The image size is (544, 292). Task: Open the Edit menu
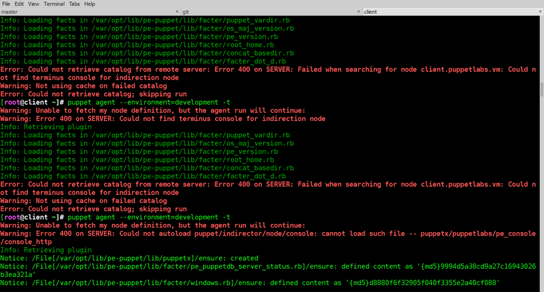click(x=19, y=4)
